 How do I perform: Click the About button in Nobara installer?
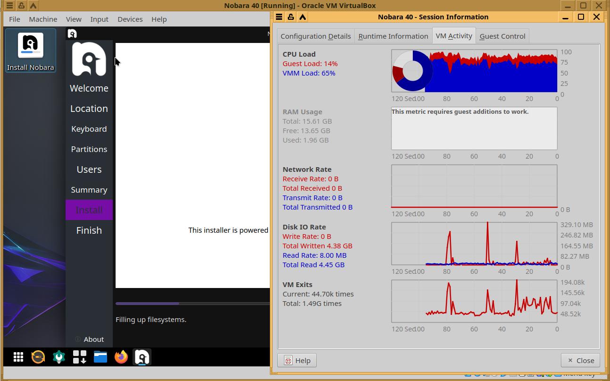point(89,339)
